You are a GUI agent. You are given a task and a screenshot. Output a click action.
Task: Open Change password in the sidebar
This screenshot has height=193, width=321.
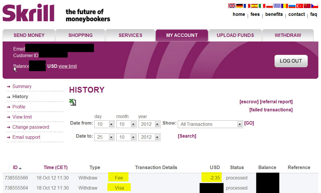[31, 127]
